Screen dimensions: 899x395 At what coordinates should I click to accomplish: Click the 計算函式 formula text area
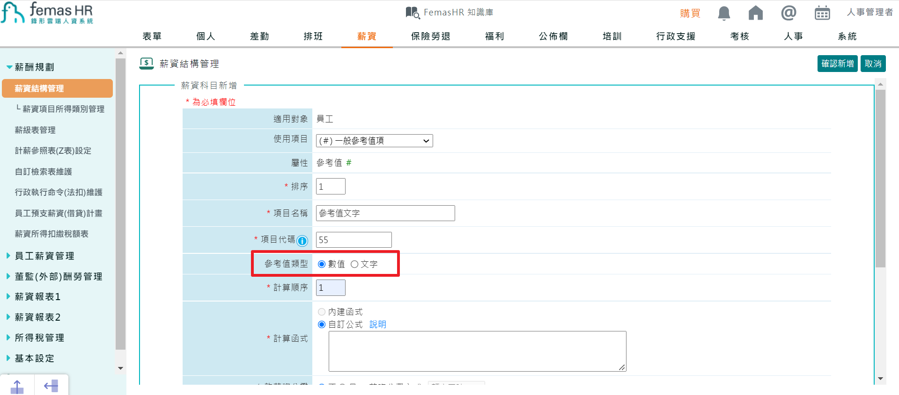click(x=478, y=352)
